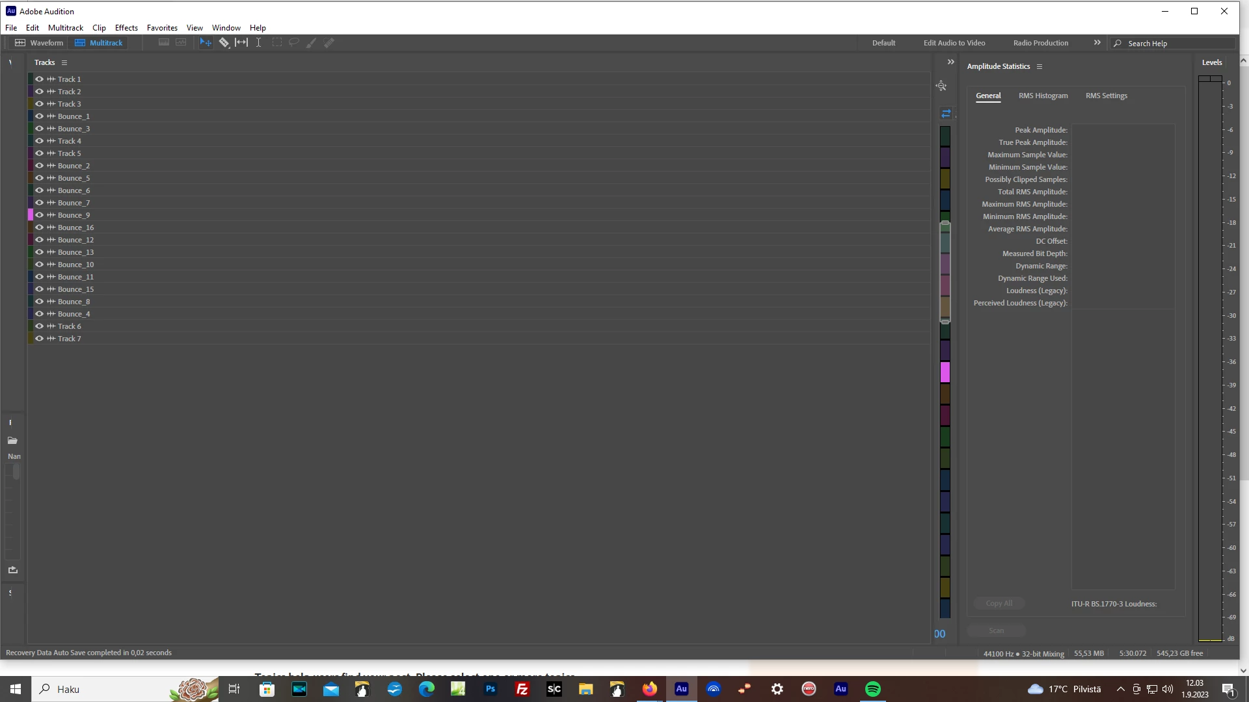Click the folder icon in left panel

pyautogui.click(x=12, y=441)
